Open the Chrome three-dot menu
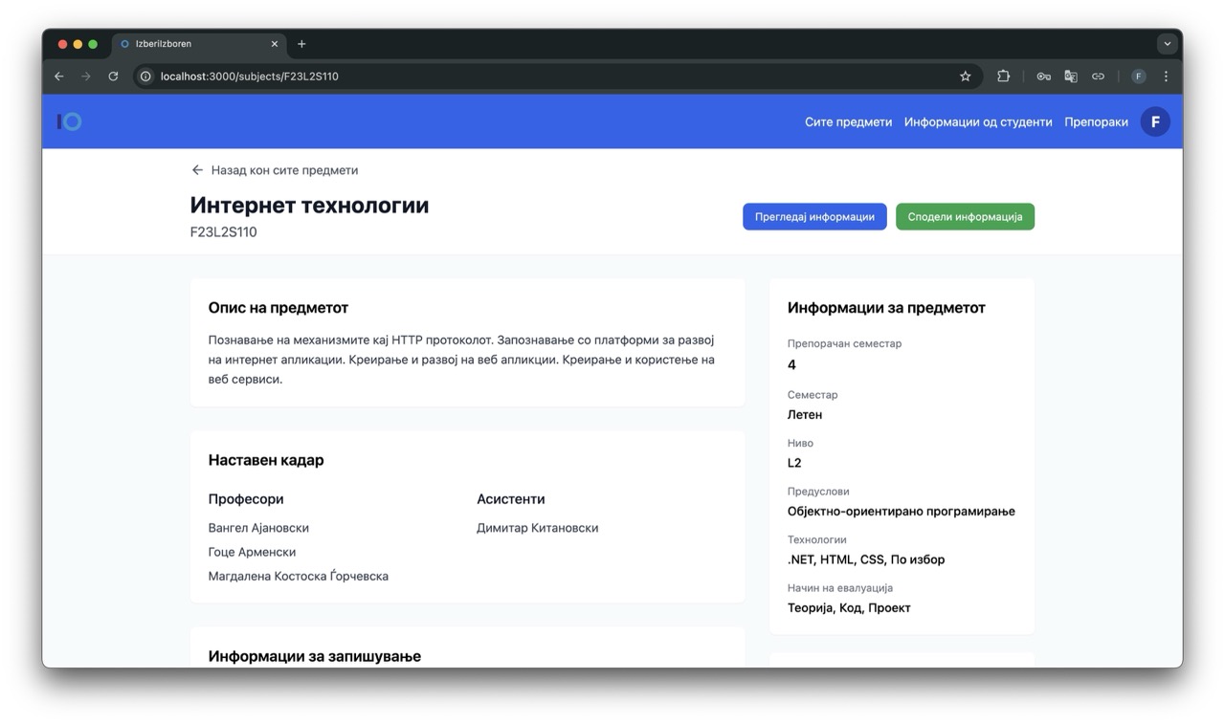Screen dimensions: 1225x723 pos(1166,77)
